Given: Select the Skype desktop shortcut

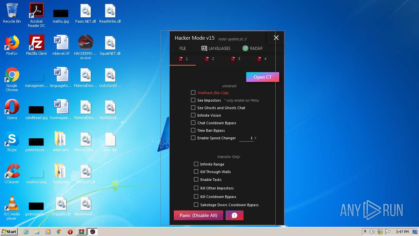Looking at the screenshot, I should click(x=12, y=142).
